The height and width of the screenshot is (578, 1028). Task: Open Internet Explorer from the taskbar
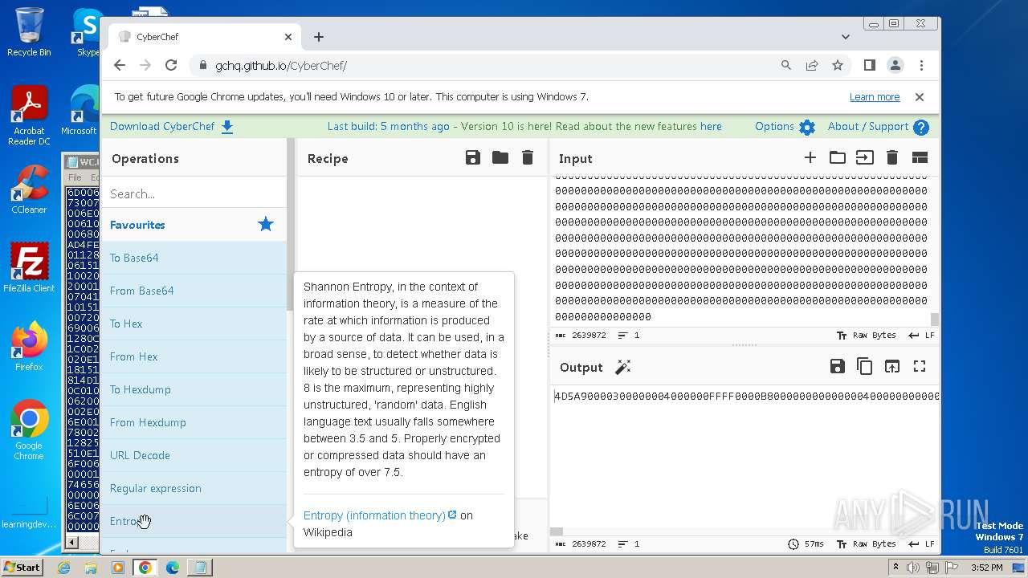pyautogui.click(x=63, y=568)
